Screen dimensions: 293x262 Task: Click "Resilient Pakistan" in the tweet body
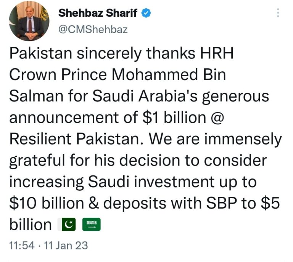(x=74, y=139)
